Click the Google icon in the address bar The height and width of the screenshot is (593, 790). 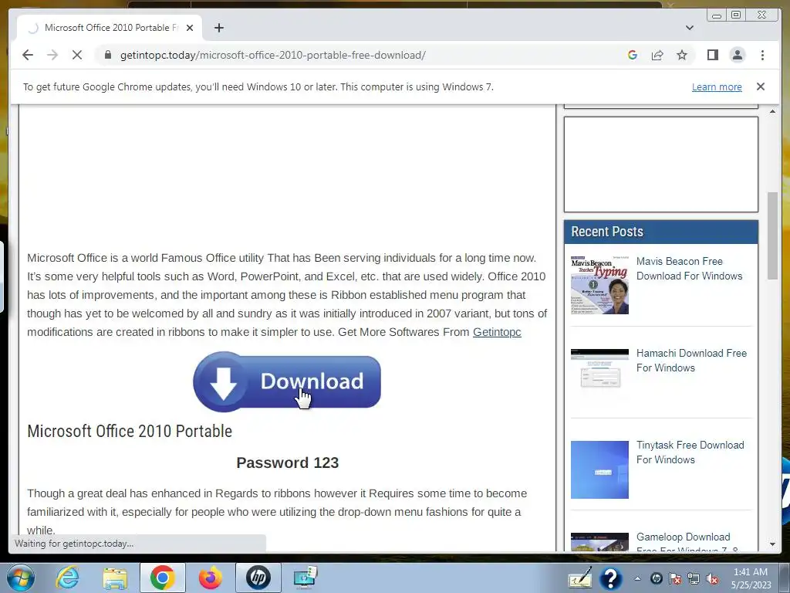coord(633,55)
